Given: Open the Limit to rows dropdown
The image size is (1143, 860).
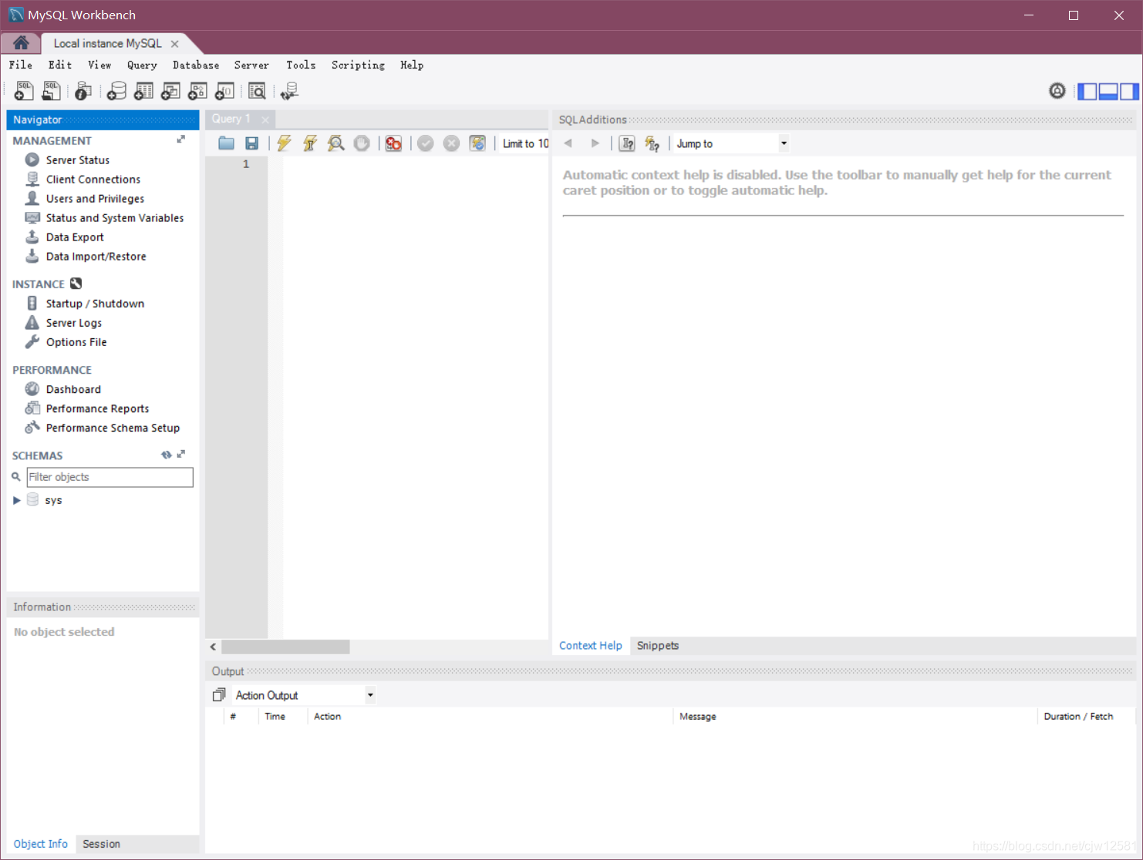Looking at the screenshot, I should pos(525,143).
